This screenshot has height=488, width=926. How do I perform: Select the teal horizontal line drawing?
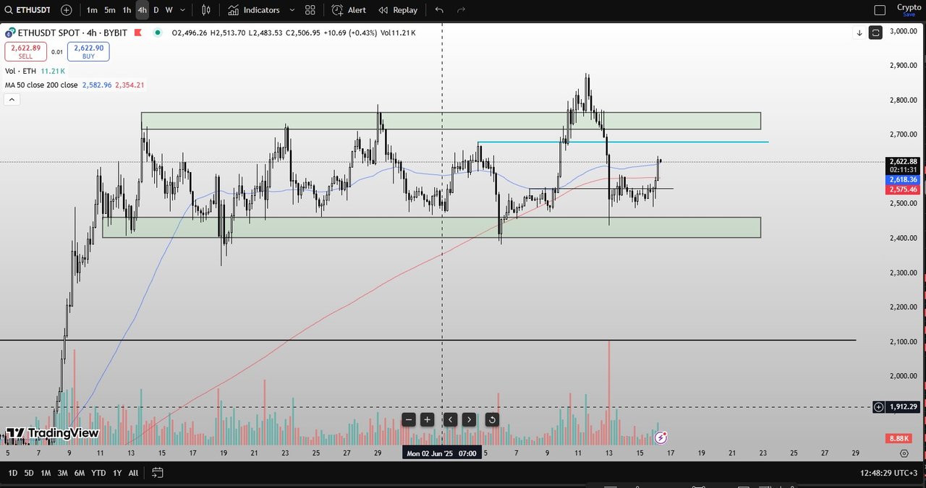point(623,142)
